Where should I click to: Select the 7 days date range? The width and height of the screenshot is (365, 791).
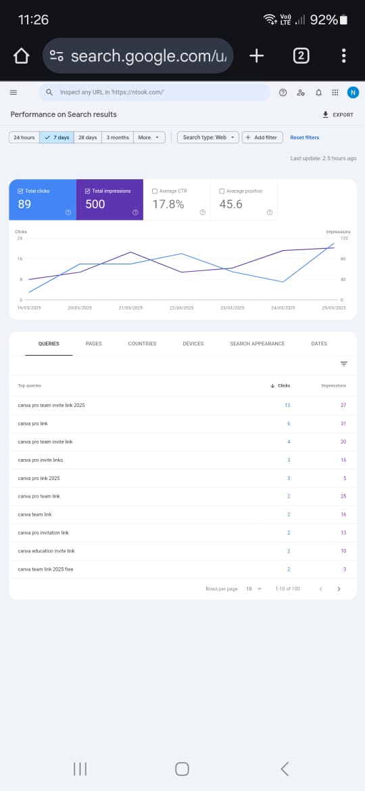(57, 137)
